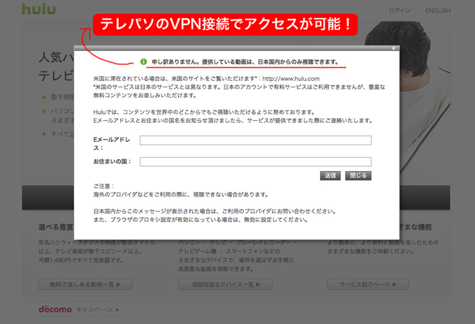
Task: Focus the Eメールアドレス input field
Action: [256, 140]
